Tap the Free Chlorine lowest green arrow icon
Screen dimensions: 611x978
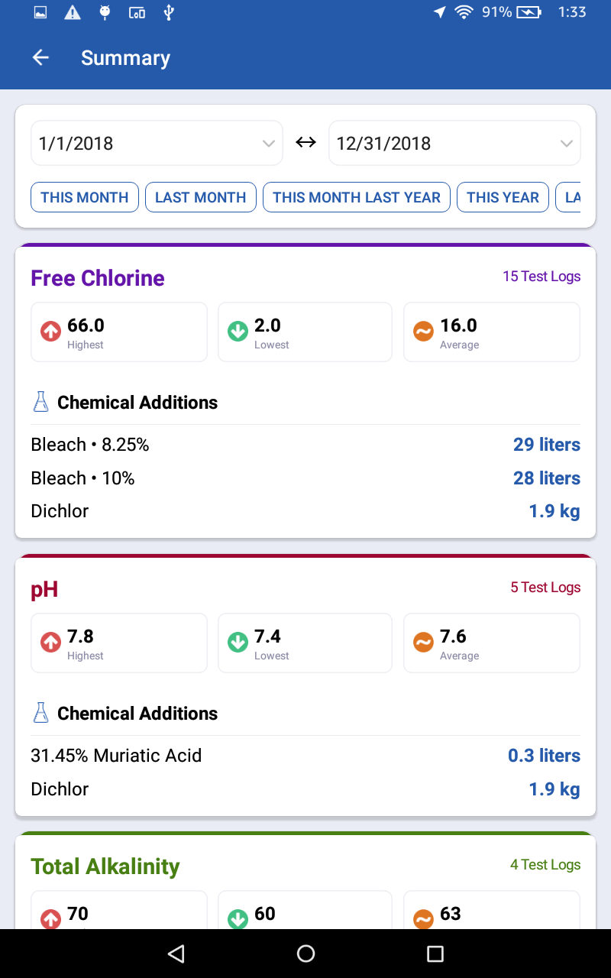238,332
